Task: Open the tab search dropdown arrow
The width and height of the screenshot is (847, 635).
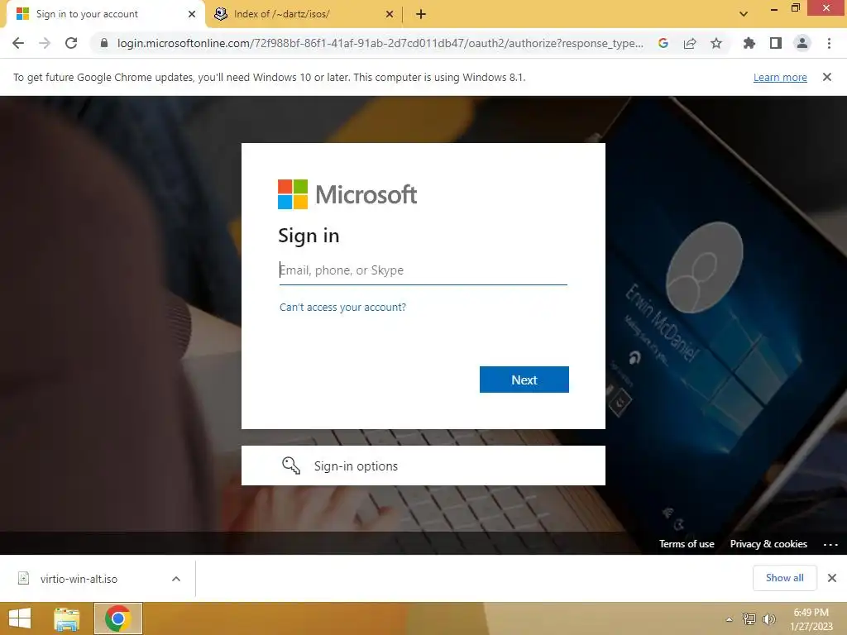Action: (744, 14)
